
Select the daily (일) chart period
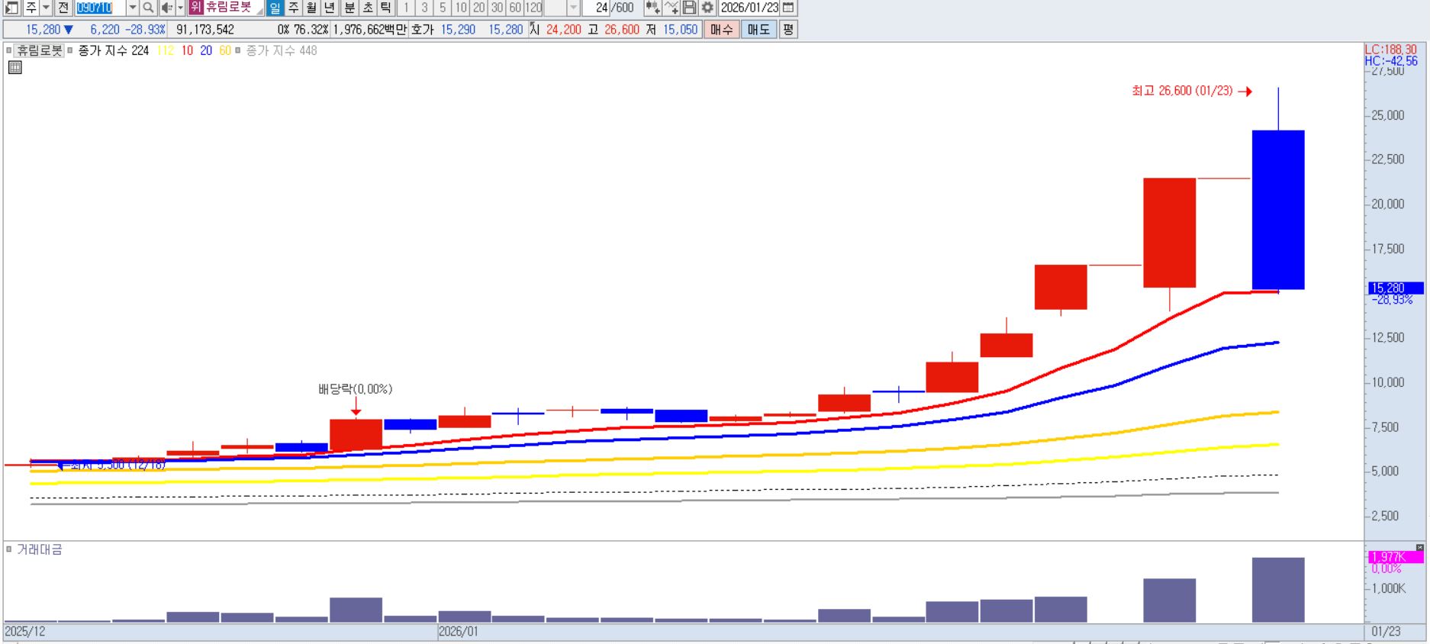pos(275,8)
